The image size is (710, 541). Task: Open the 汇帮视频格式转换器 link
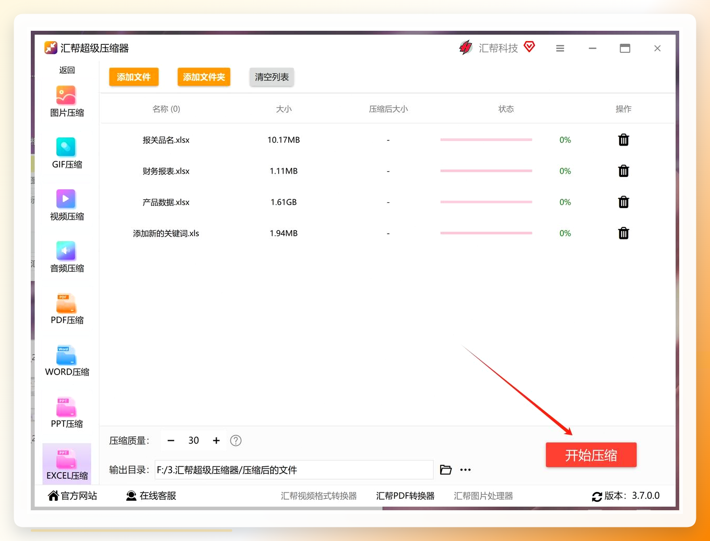318,496
